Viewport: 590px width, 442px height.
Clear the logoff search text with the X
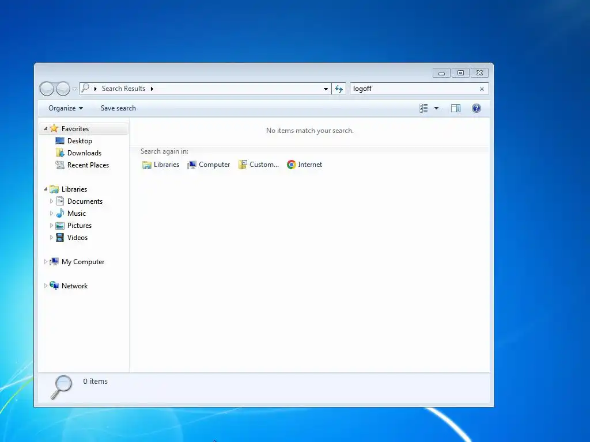pos(482,89)
